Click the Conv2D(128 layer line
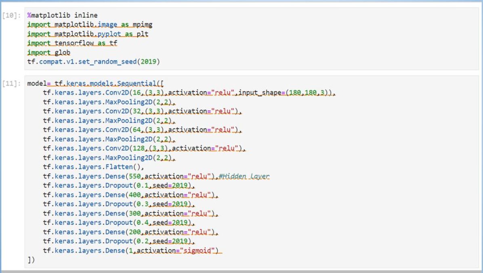483x273 pixels. click(144, 148)
